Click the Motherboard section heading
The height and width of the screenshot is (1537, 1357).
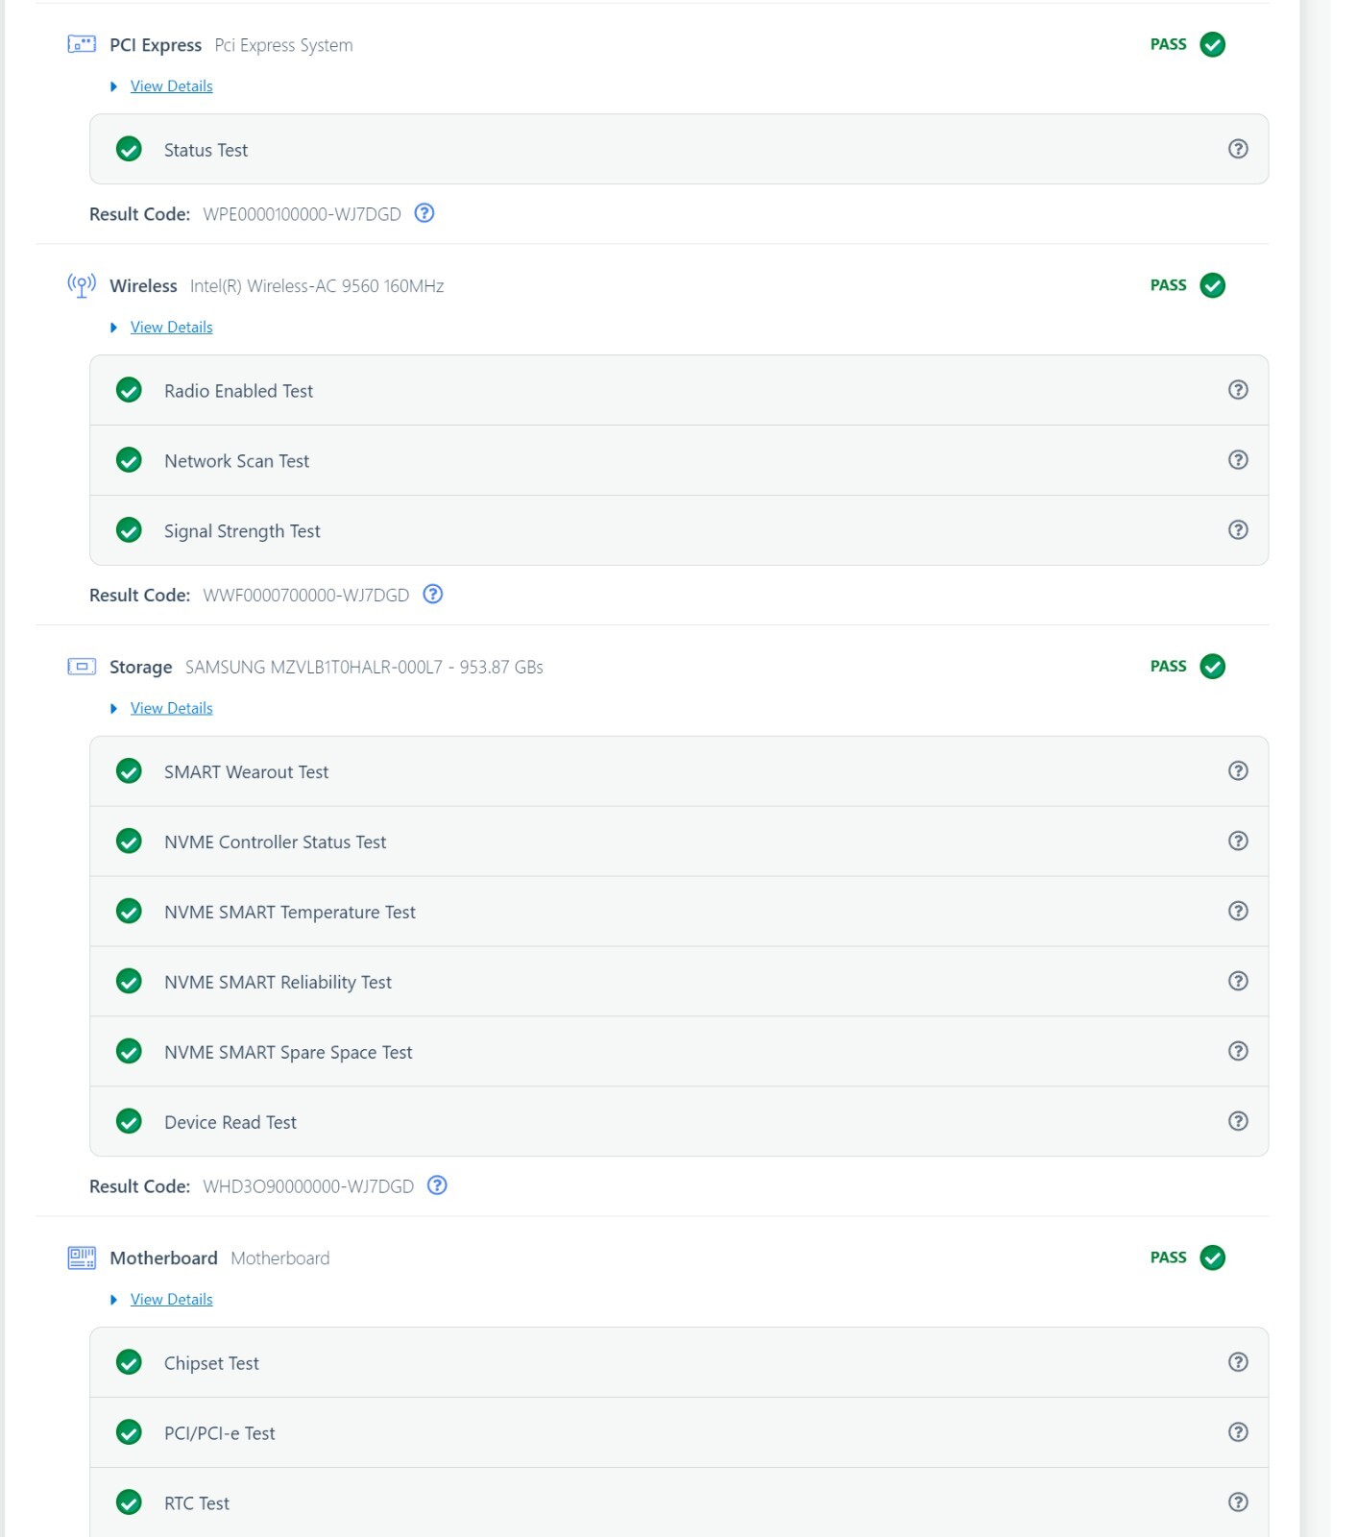[x=163, y=1258]
